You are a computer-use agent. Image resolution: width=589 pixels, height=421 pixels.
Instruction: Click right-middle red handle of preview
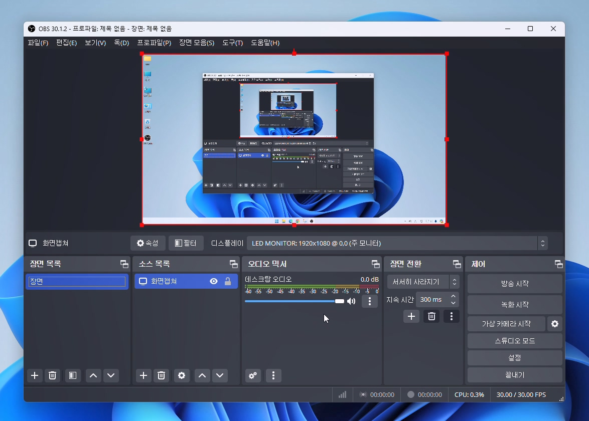coord(447,139)
